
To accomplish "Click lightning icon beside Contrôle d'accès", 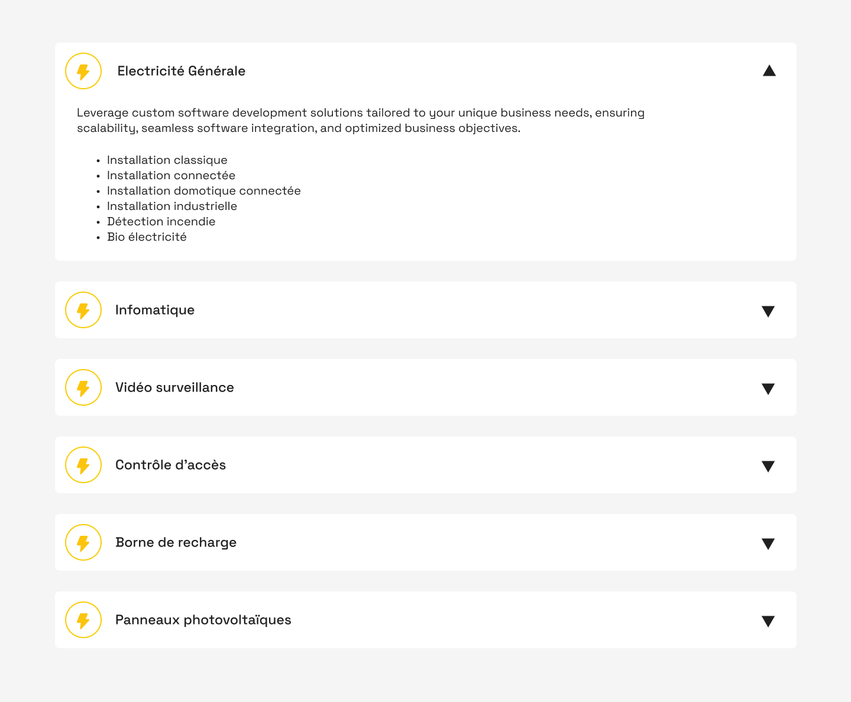I will pyautogui.click(x=83, y=465).
